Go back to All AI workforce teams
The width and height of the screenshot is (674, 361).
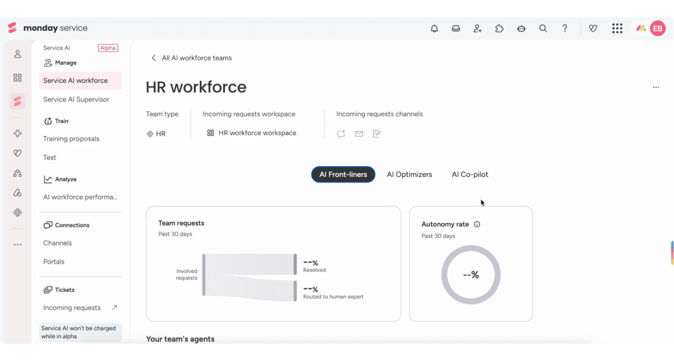(x=191, y=58)
